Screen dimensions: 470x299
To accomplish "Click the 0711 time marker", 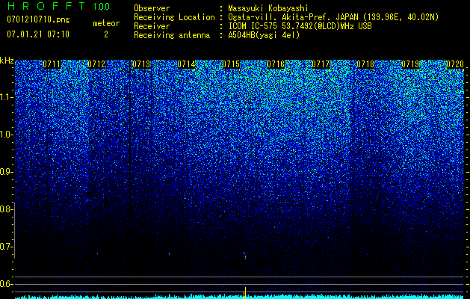I will point(52,64).
